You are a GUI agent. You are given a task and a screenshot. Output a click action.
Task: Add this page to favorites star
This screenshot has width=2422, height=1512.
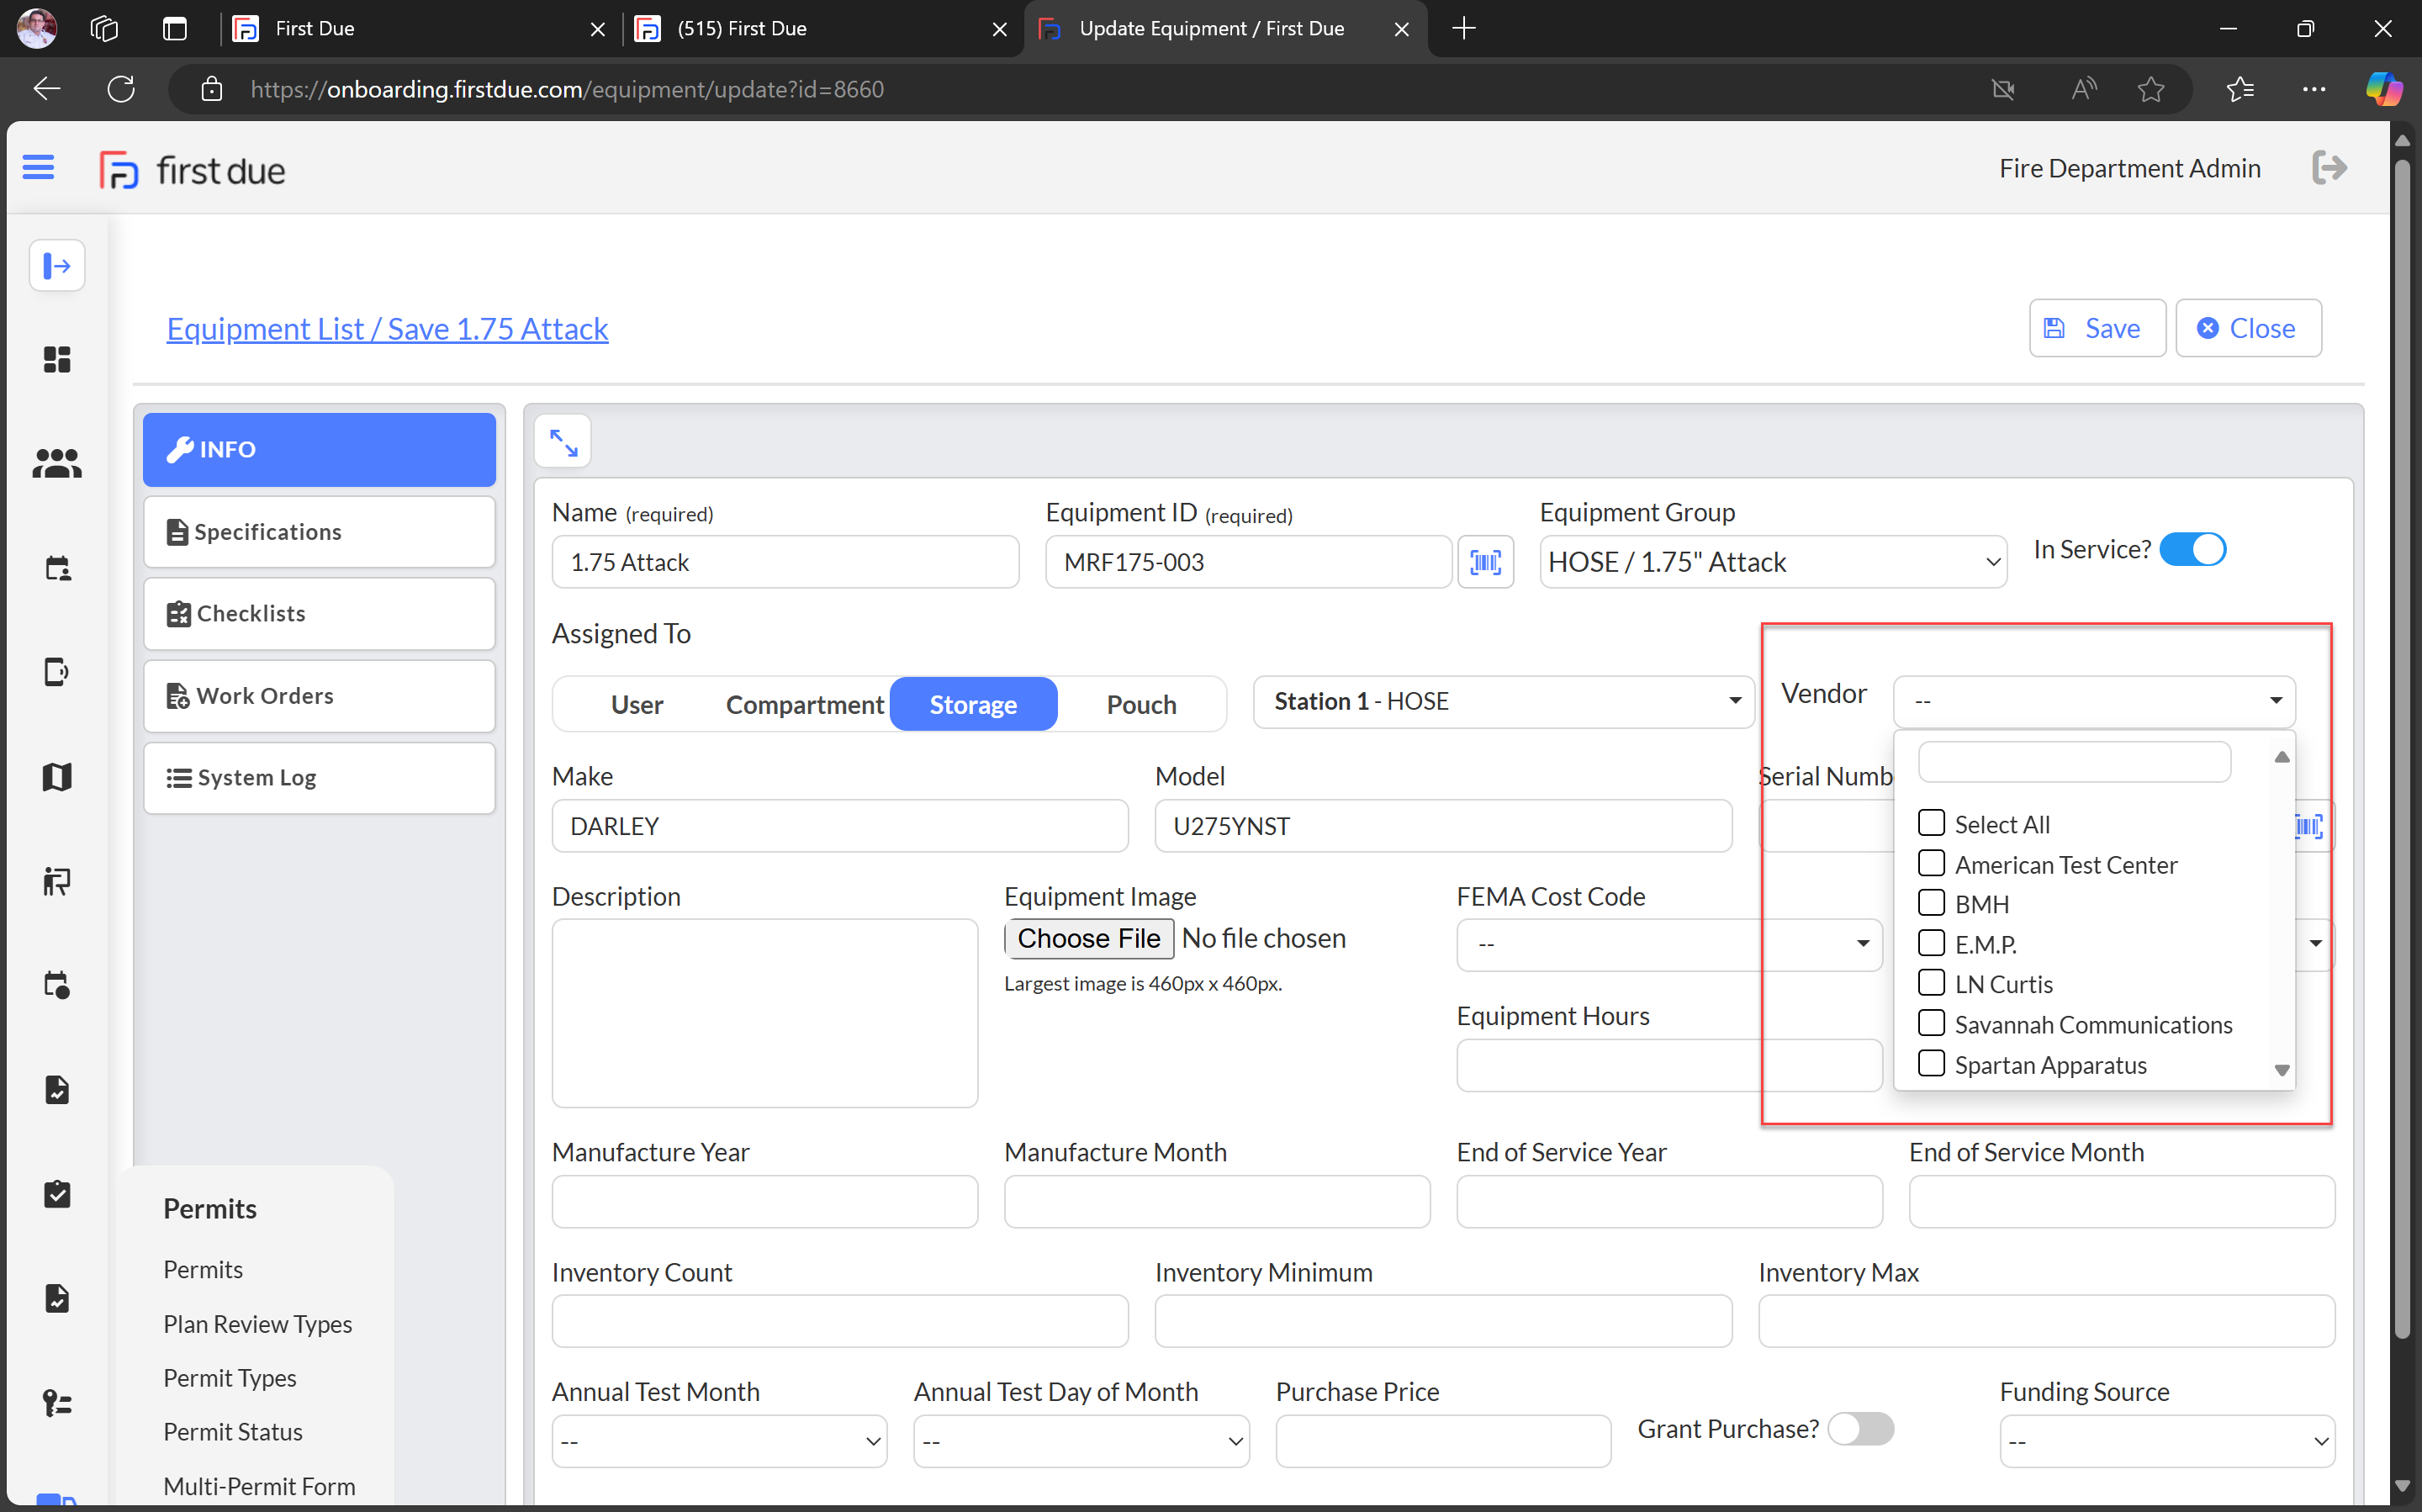[x=2151, y=89]
